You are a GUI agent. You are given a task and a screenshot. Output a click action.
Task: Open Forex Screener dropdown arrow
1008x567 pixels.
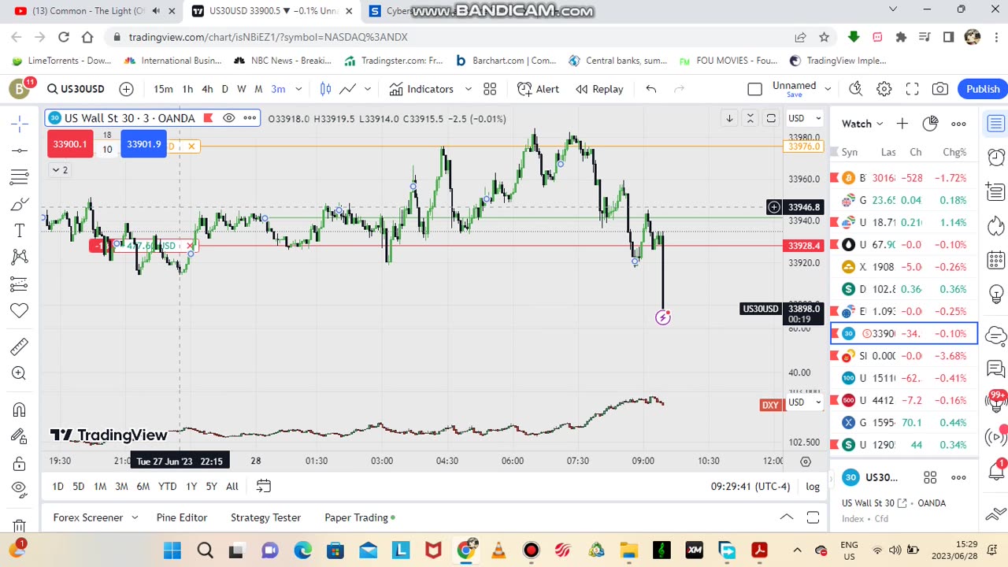(x=135, y=517)
